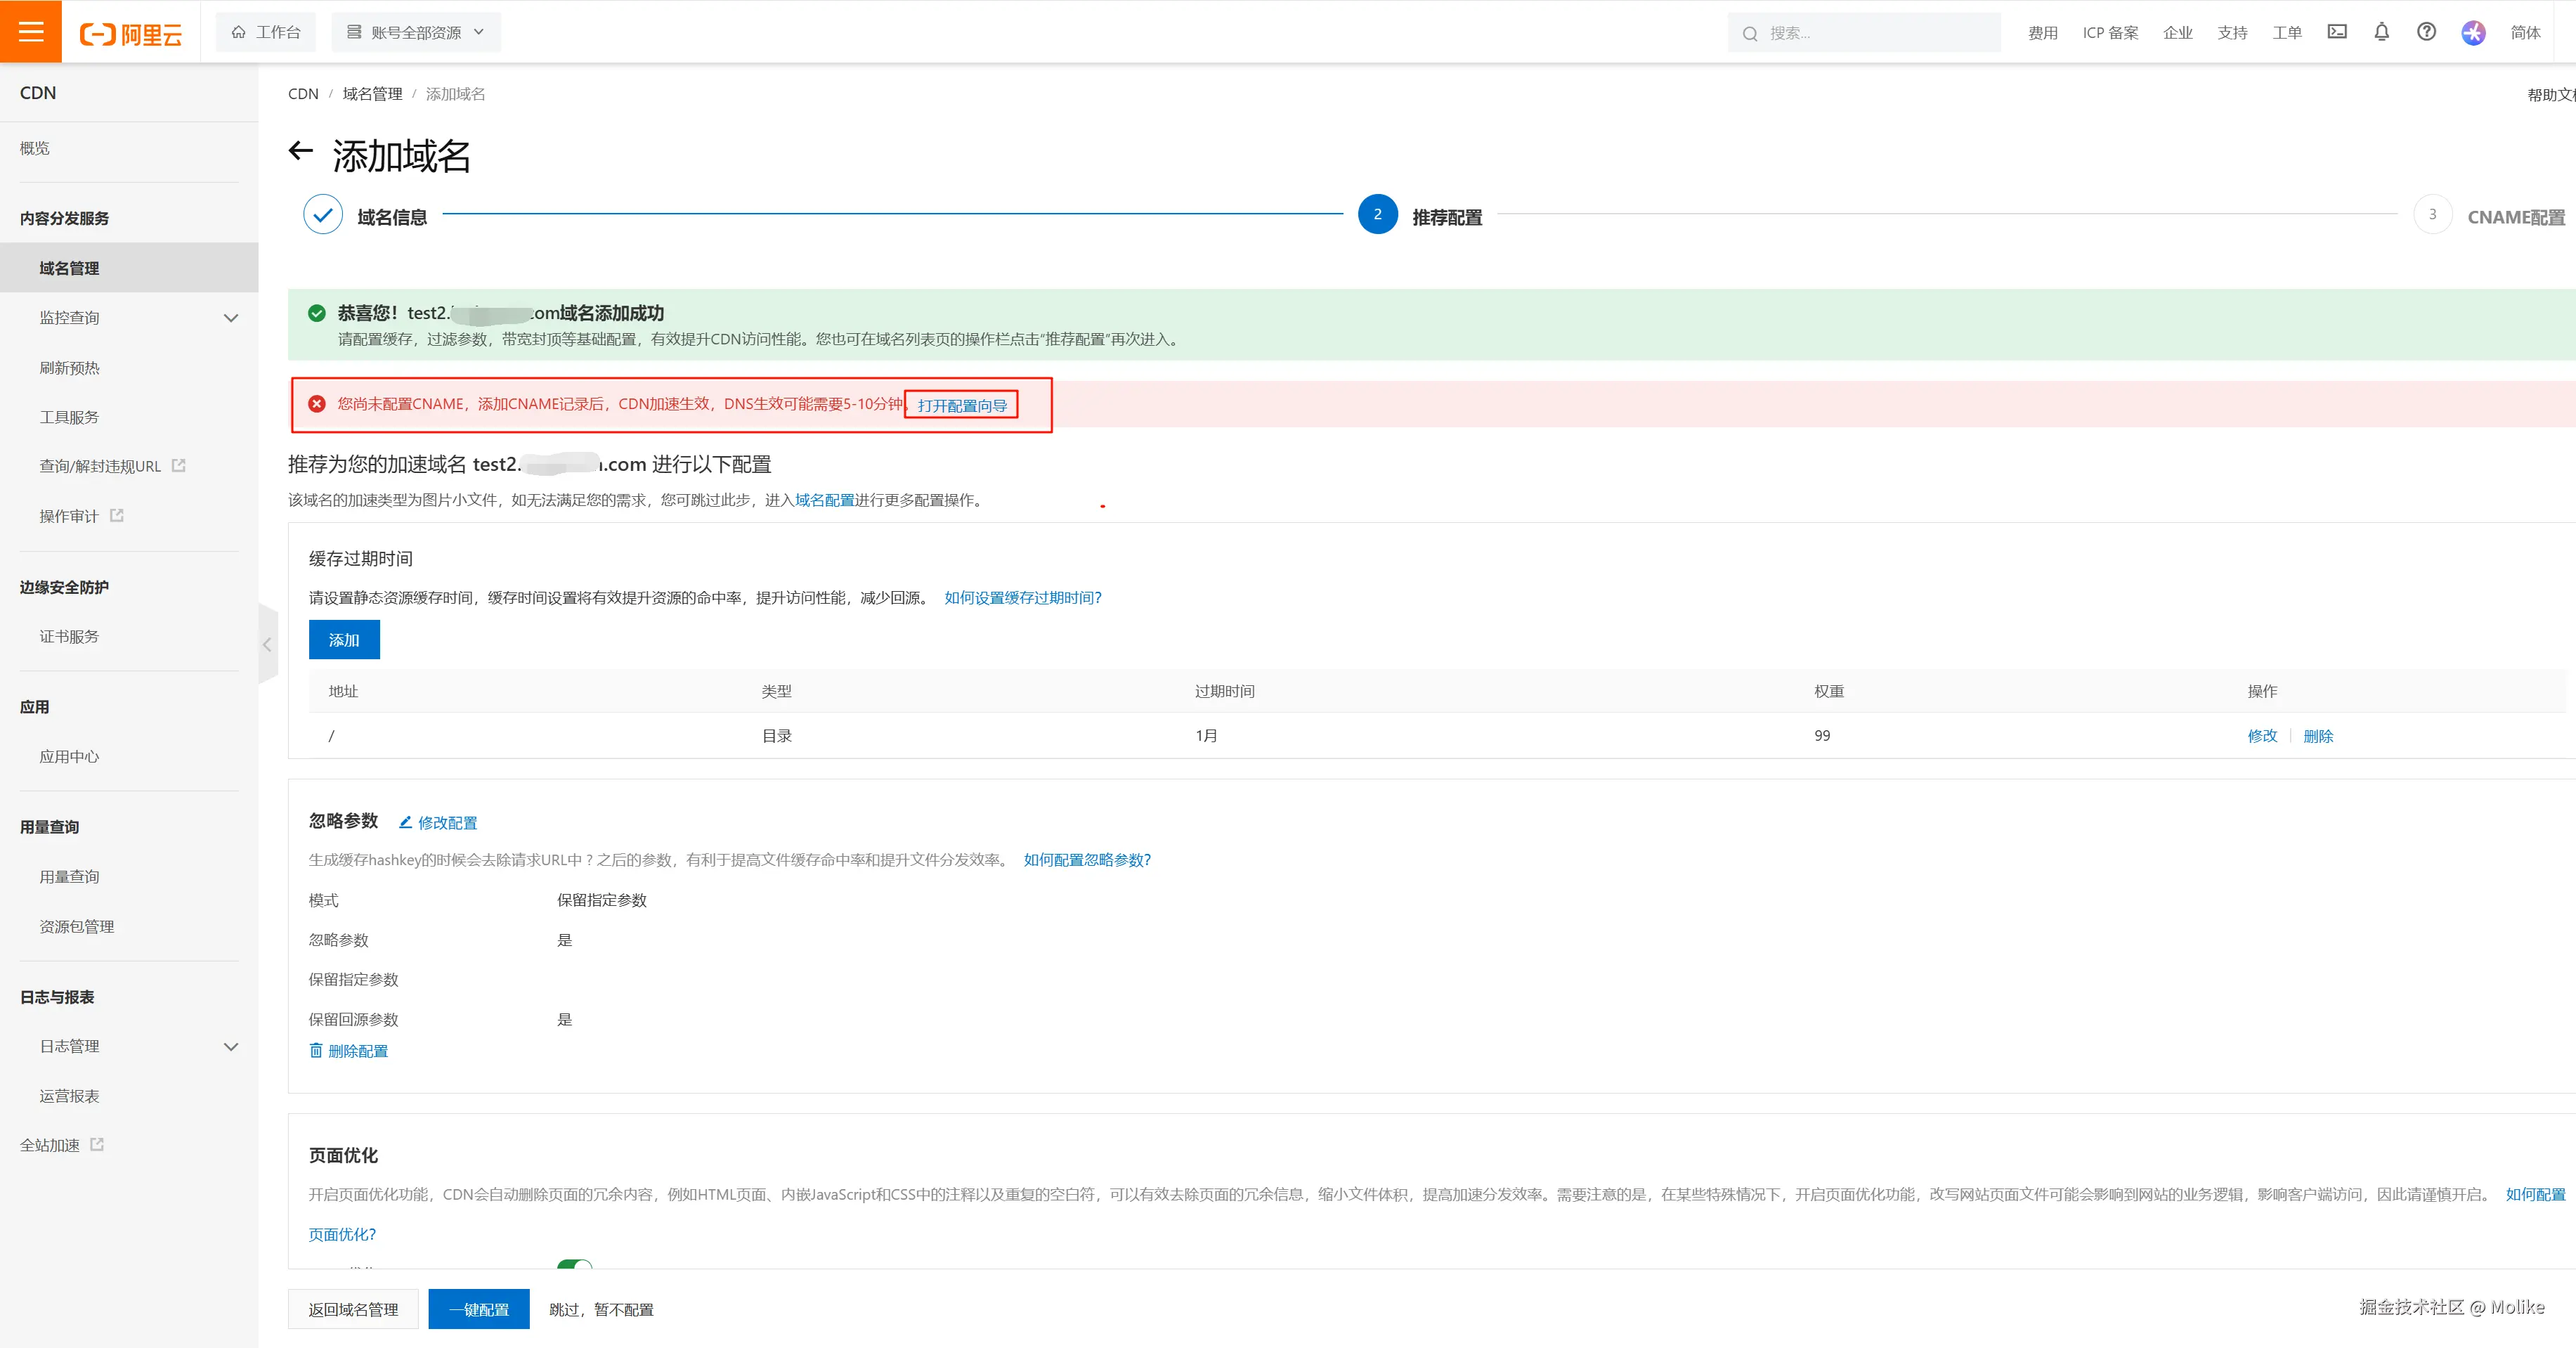This screenshot has width=2576, height=1348.
Task: Expand the 日志管理 sidebar submenu
Action: (x=231, y=1046)
